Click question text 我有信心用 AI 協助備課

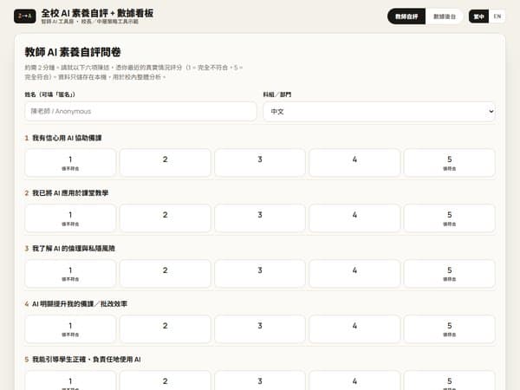point(67,138)
